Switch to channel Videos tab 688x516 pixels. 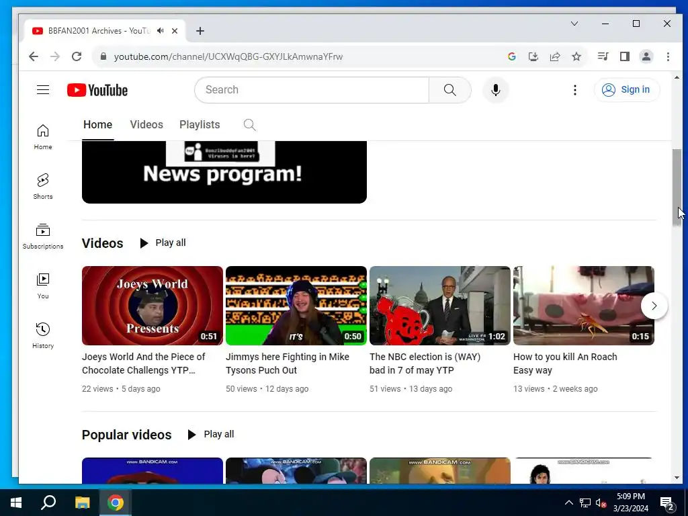click(146, 124)
